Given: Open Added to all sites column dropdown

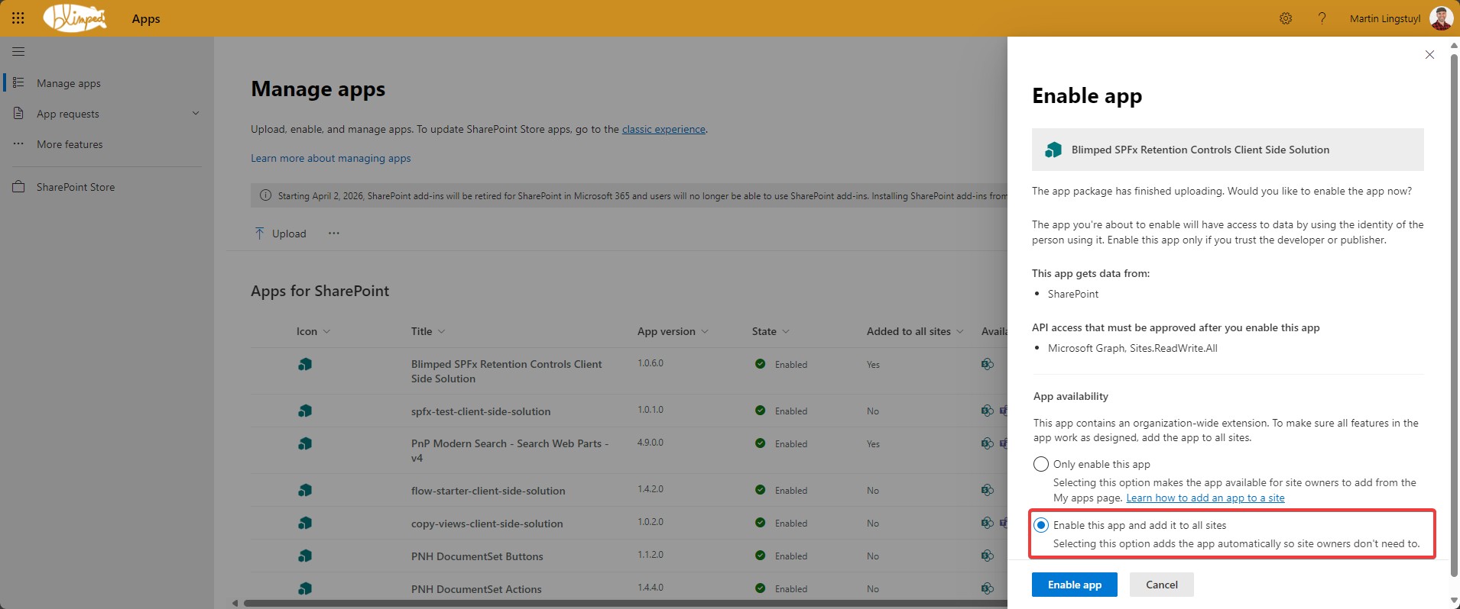Looking at the screenshot, I should coord(960,331).
